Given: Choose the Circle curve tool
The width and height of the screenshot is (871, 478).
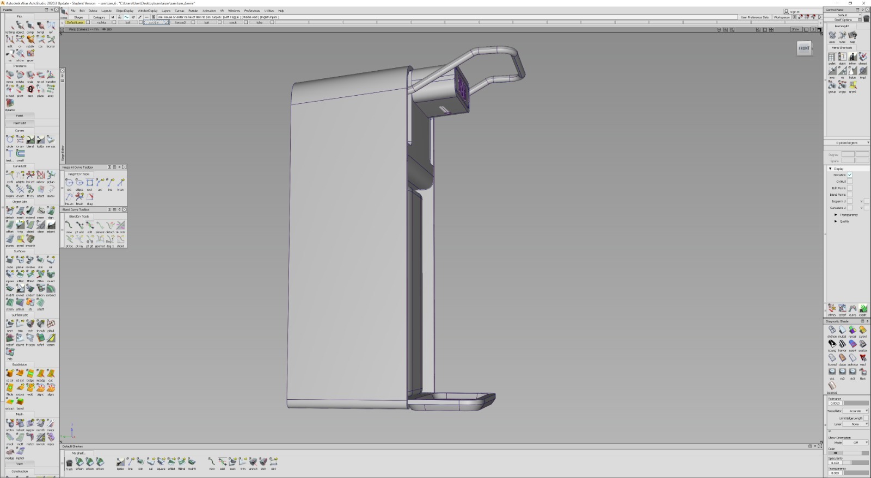Looking at the screenshot, I should point(10,140).
